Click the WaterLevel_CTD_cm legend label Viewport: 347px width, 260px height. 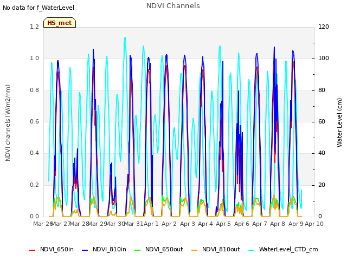point(288,249)
